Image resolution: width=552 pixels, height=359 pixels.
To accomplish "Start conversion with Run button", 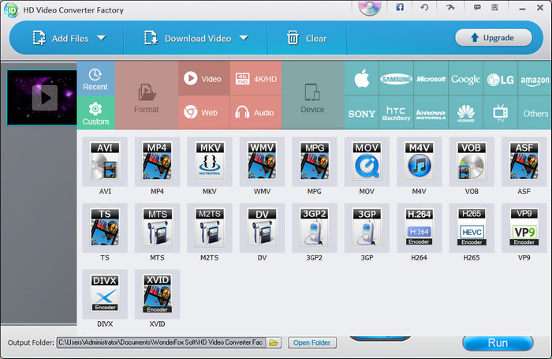I will pos(498,342).
